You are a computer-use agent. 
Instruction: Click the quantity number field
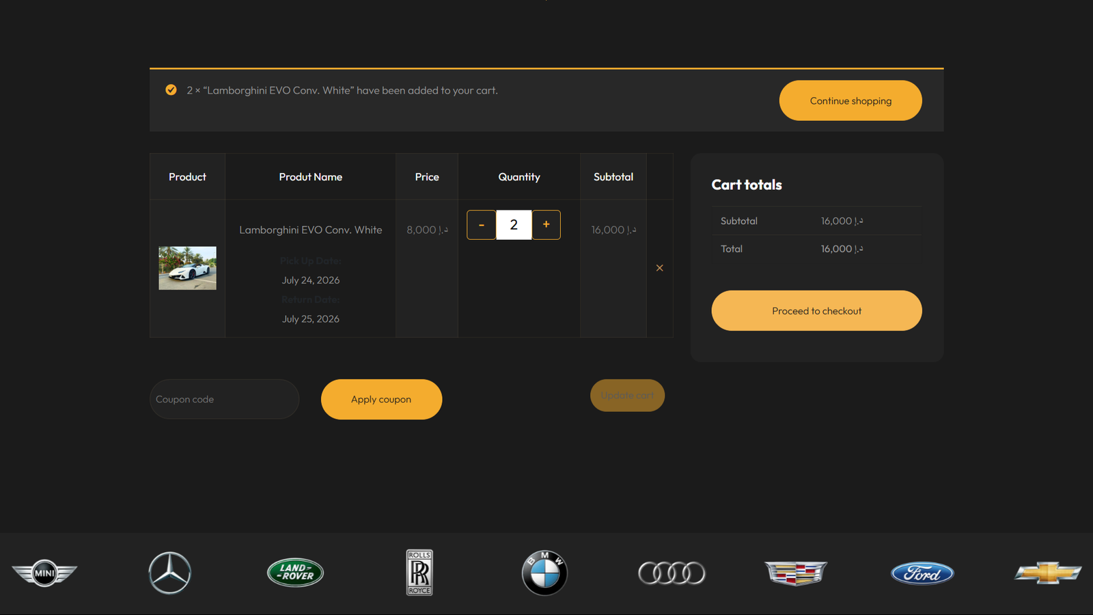[x=514, y=225]
